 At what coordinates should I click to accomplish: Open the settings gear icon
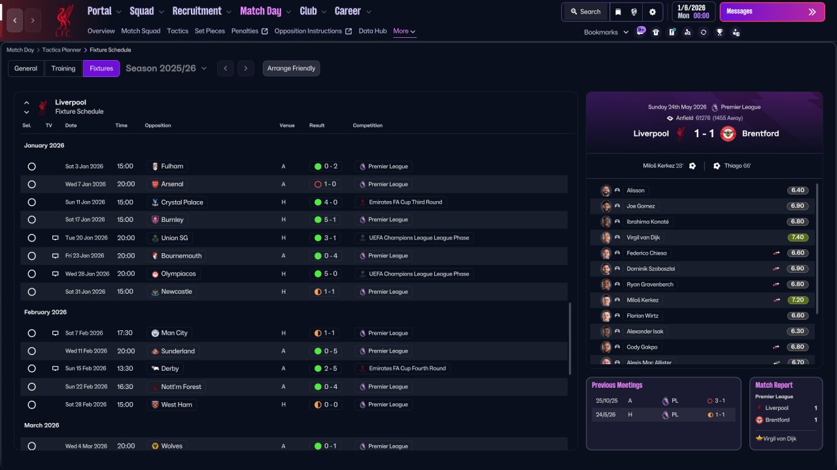click(x=652, y=12)
